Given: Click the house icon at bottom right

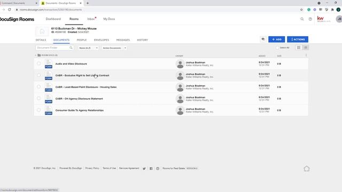Looking at the screenshot, I should pos(306,169).
